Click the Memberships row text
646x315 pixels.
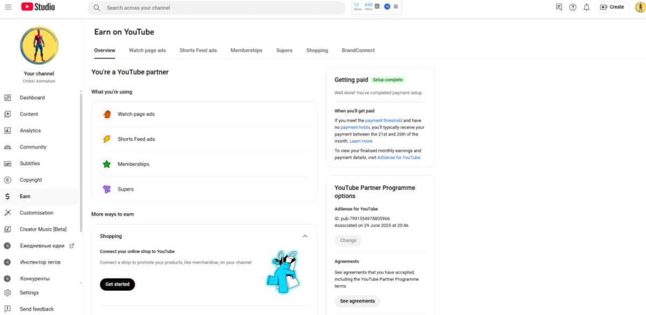coord(134,164)
